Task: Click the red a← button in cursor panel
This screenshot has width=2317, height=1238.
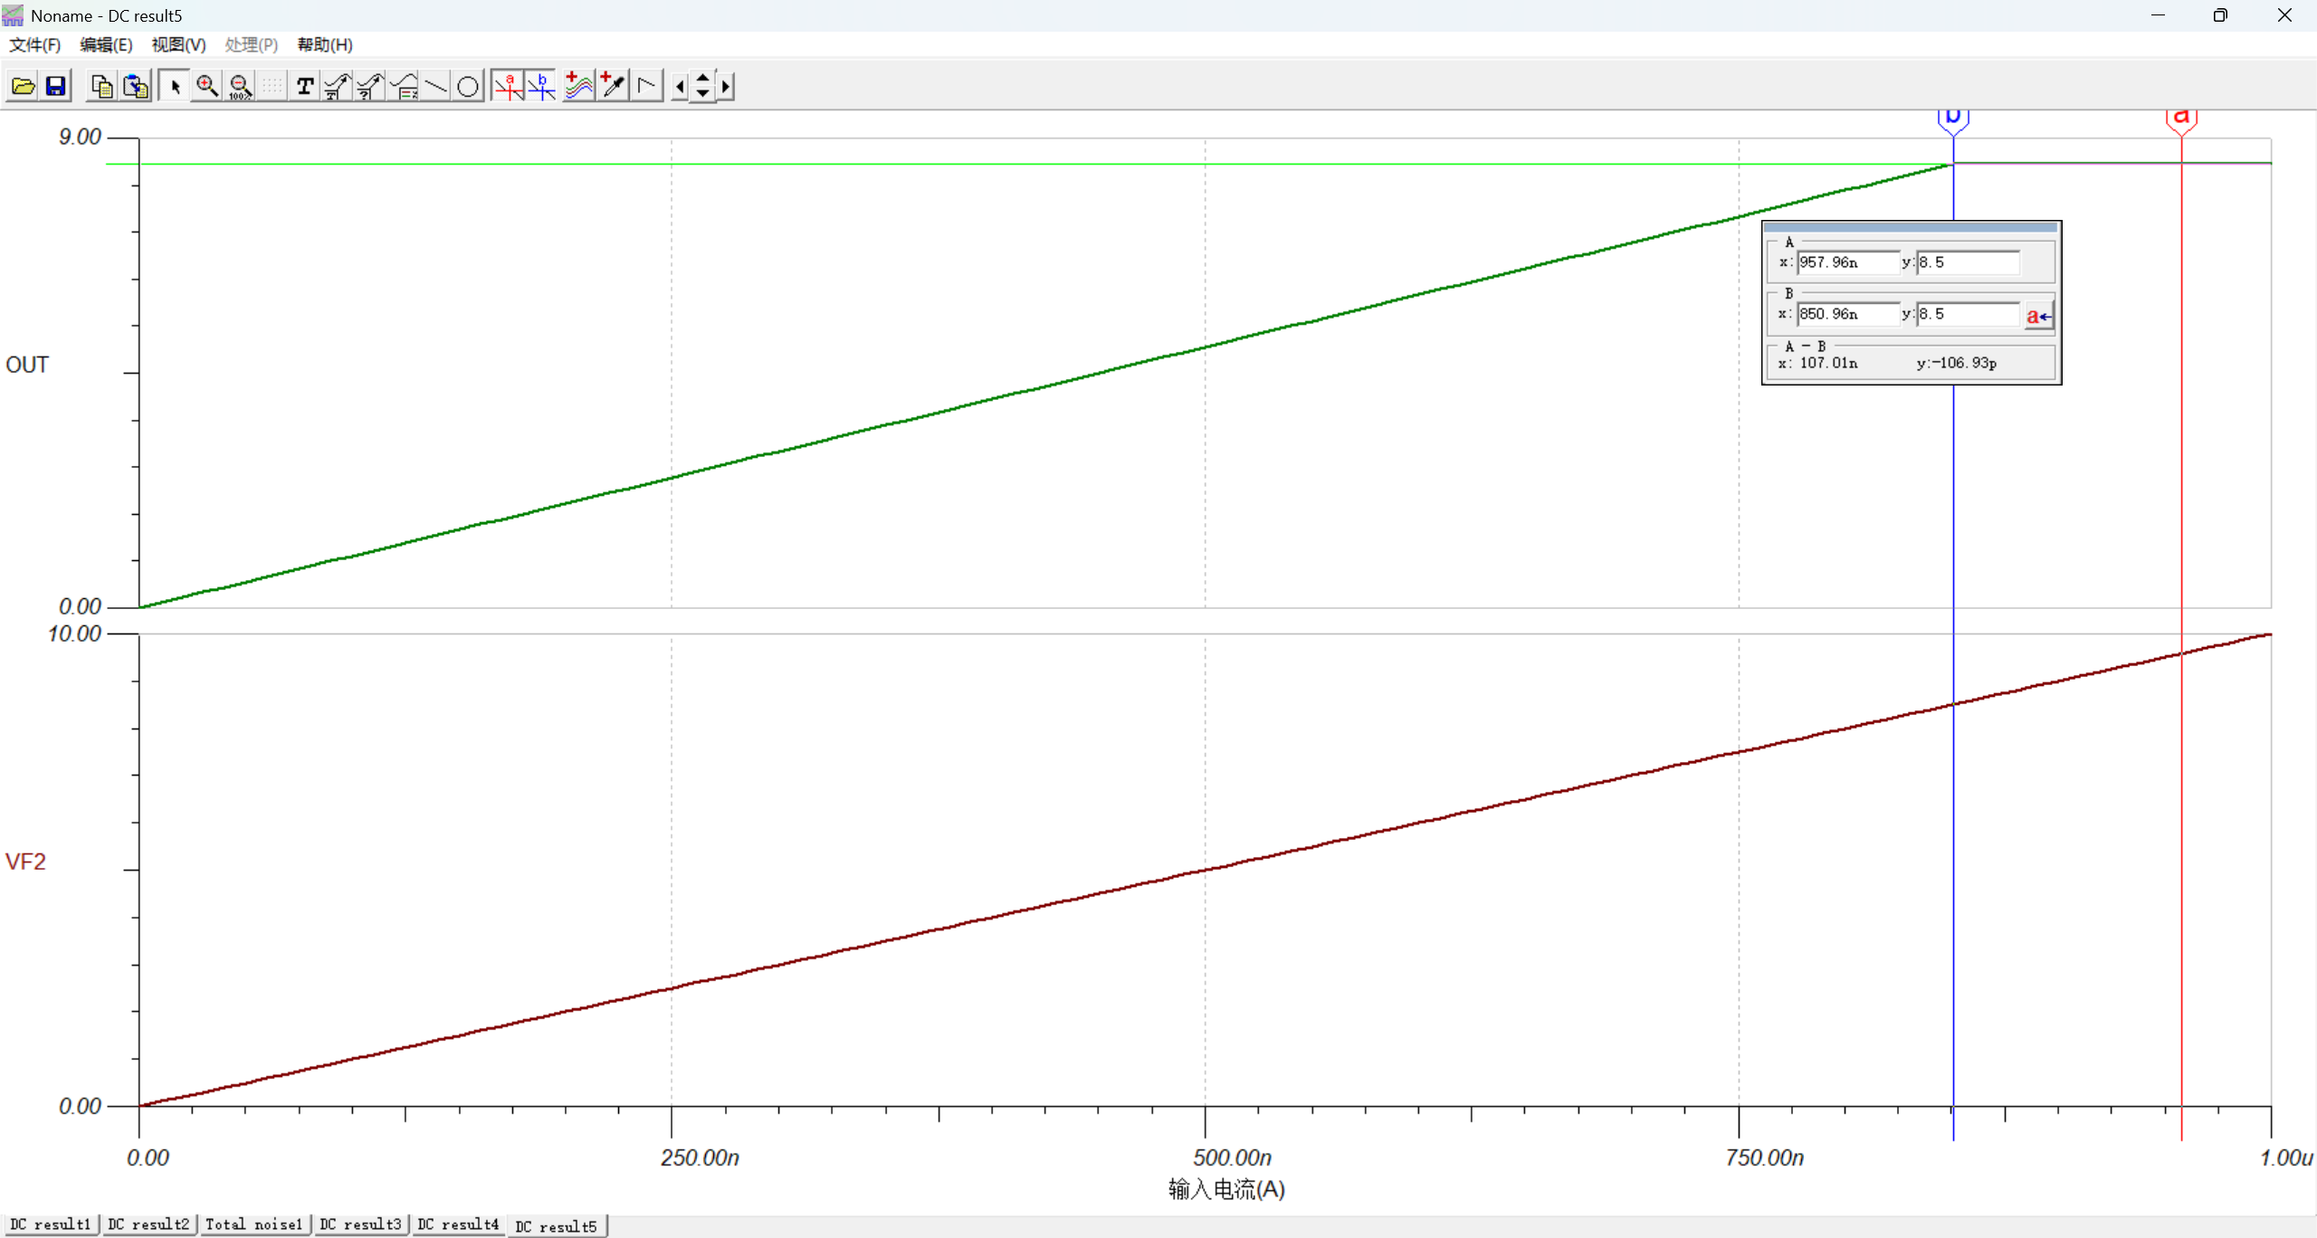Action: click(x=2038, y=316)
